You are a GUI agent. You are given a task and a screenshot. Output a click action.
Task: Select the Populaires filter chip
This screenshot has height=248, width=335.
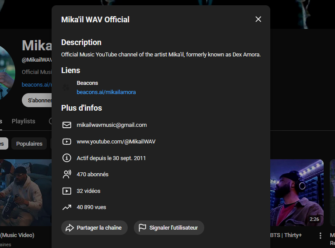click(x=29, y=143)
